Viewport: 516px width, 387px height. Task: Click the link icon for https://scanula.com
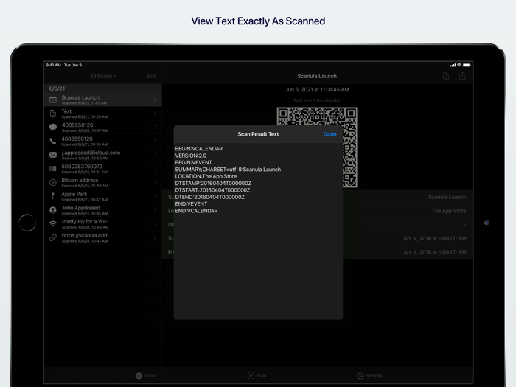click(x=52, y=237)
